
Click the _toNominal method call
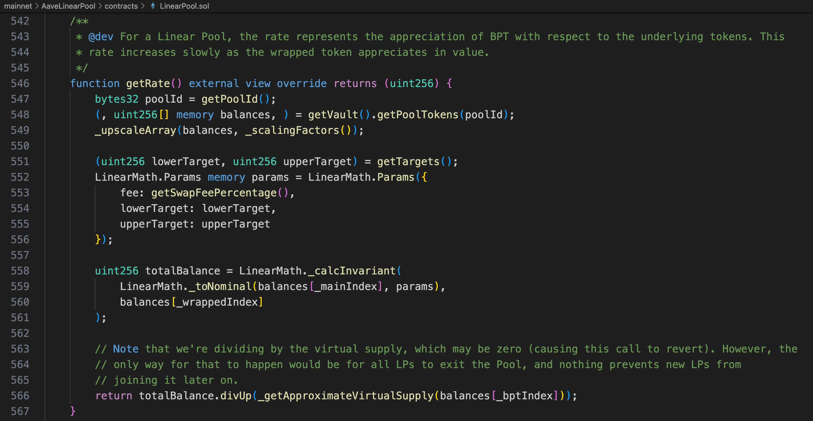click(x=220, y=287)
